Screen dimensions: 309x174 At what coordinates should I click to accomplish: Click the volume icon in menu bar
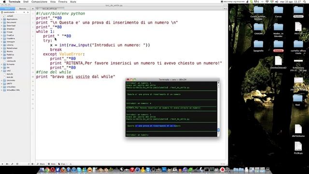point(277,1)
